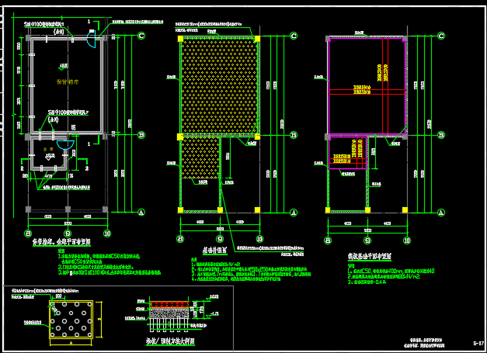The width and height of the screenshot is (487, 353).
Task: Select the yellow column at middle plan top-left corner
Action: [x=180, y=39]
